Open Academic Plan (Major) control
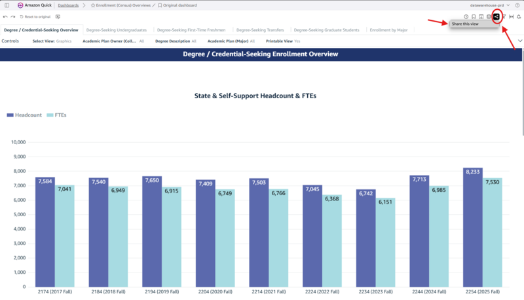This screenshot has height=300, width=524. coord(231,41)
